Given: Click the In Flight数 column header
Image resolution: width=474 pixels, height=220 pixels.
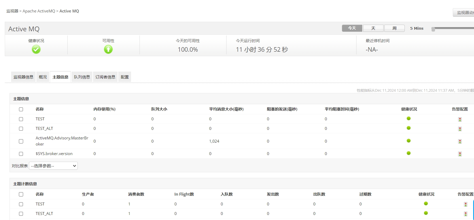Looking at the screenshot, I should (x=184, y=194).
